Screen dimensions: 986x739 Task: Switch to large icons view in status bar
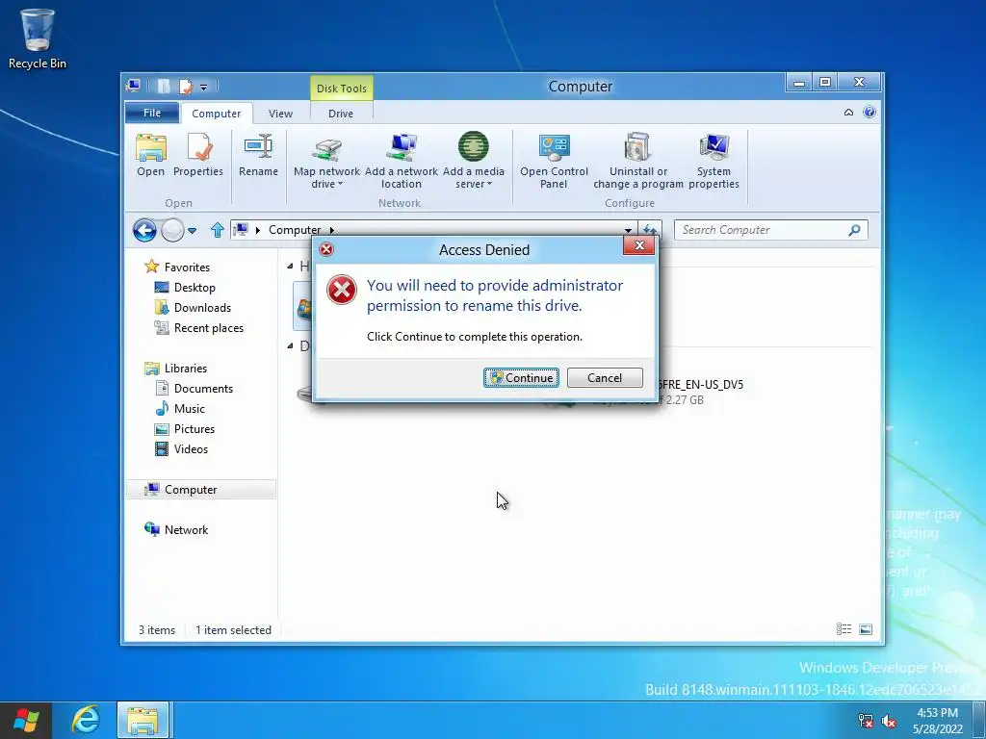coord(866,629)
